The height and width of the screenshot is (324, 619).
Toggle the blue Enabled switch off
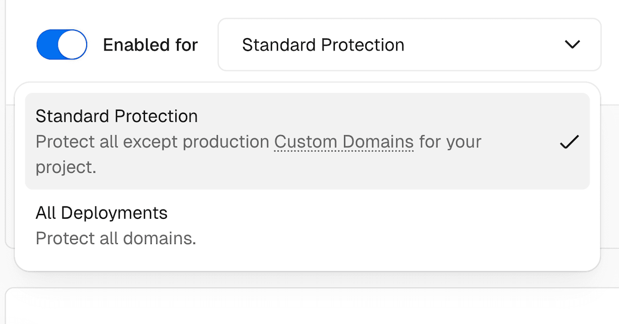click(x=61, y=45)
